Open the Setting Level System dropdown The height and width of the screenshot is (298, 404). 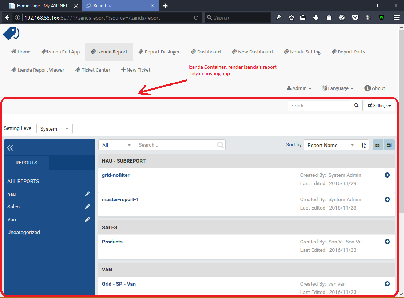coord(55,128)
